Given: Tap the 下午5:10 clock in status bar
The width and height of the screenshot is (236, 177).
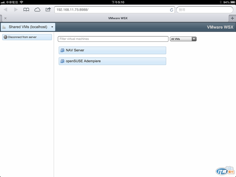Looking at the screenshot, I should tap(118, 2).
